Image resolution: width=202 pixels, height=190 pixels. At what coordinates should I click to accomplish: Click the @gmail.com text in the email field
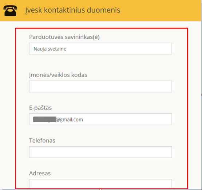pos(70,120)
